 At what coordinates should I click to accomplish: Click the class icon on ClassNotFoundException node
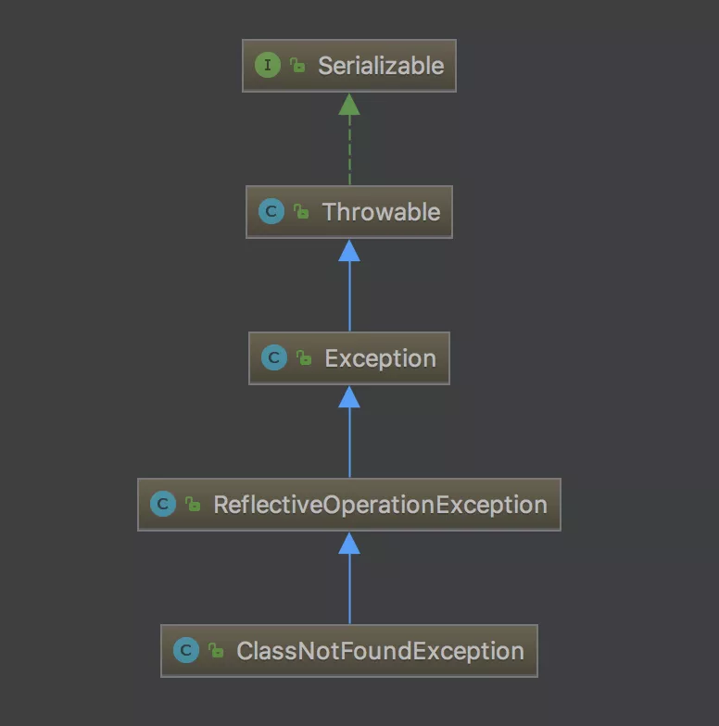[x=185, y=650]
